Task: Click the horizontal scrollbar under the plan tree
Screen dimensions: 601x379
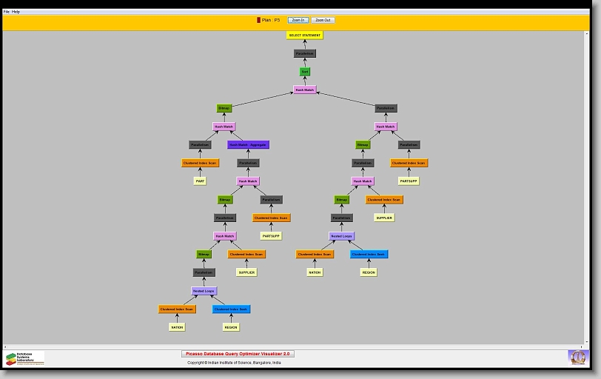Action: [x=296, y=346]
